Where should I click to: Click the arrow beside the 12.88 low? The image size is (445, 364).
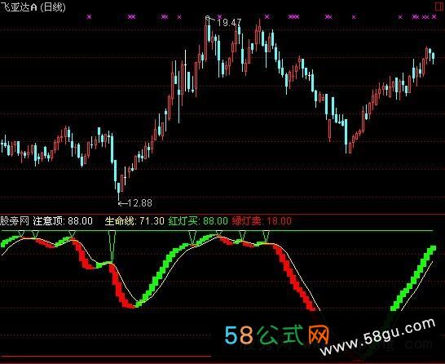tap(122, 203)
